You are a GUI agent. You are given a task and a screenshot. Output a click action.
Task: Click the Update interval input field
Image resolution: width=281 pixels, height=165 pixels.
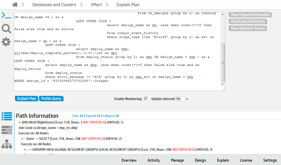[180, 99]
